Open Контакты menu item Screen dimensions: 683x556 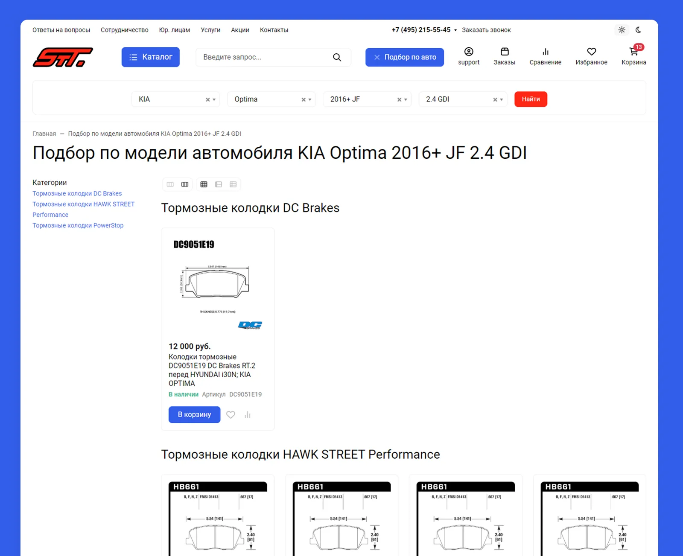point(274,30)
